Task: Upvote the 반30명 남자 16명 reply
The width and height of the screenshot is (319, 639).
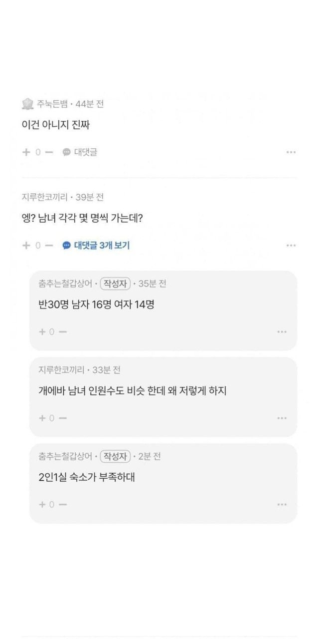Action: [42, 331]
